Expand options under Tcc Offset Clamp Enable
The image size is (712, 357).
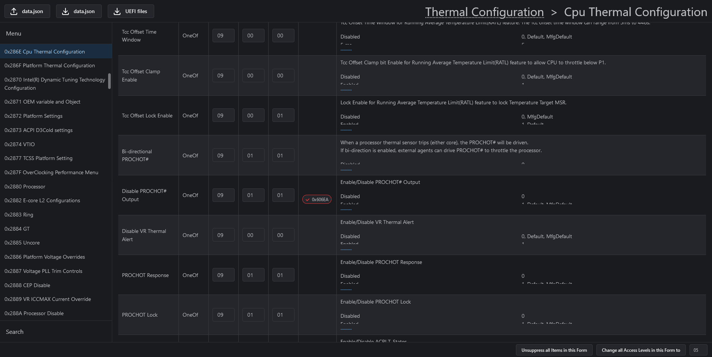click(346, 90)
